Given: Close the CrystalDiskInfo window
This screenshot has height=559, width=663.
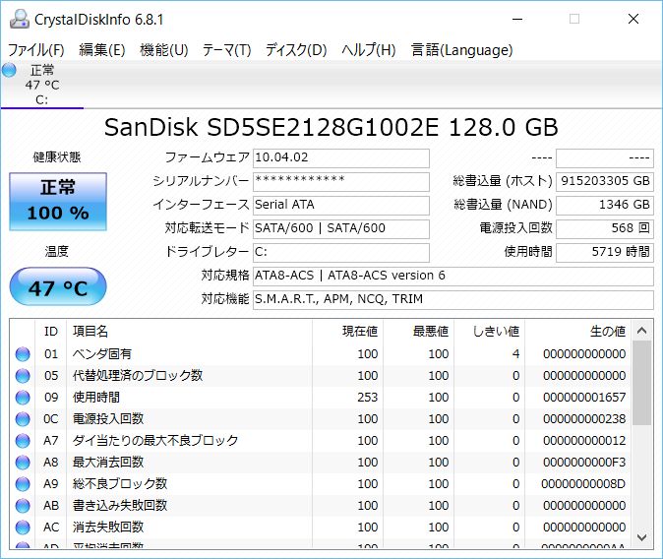Looking at the screenshot, I should click(x=633, y=19).
